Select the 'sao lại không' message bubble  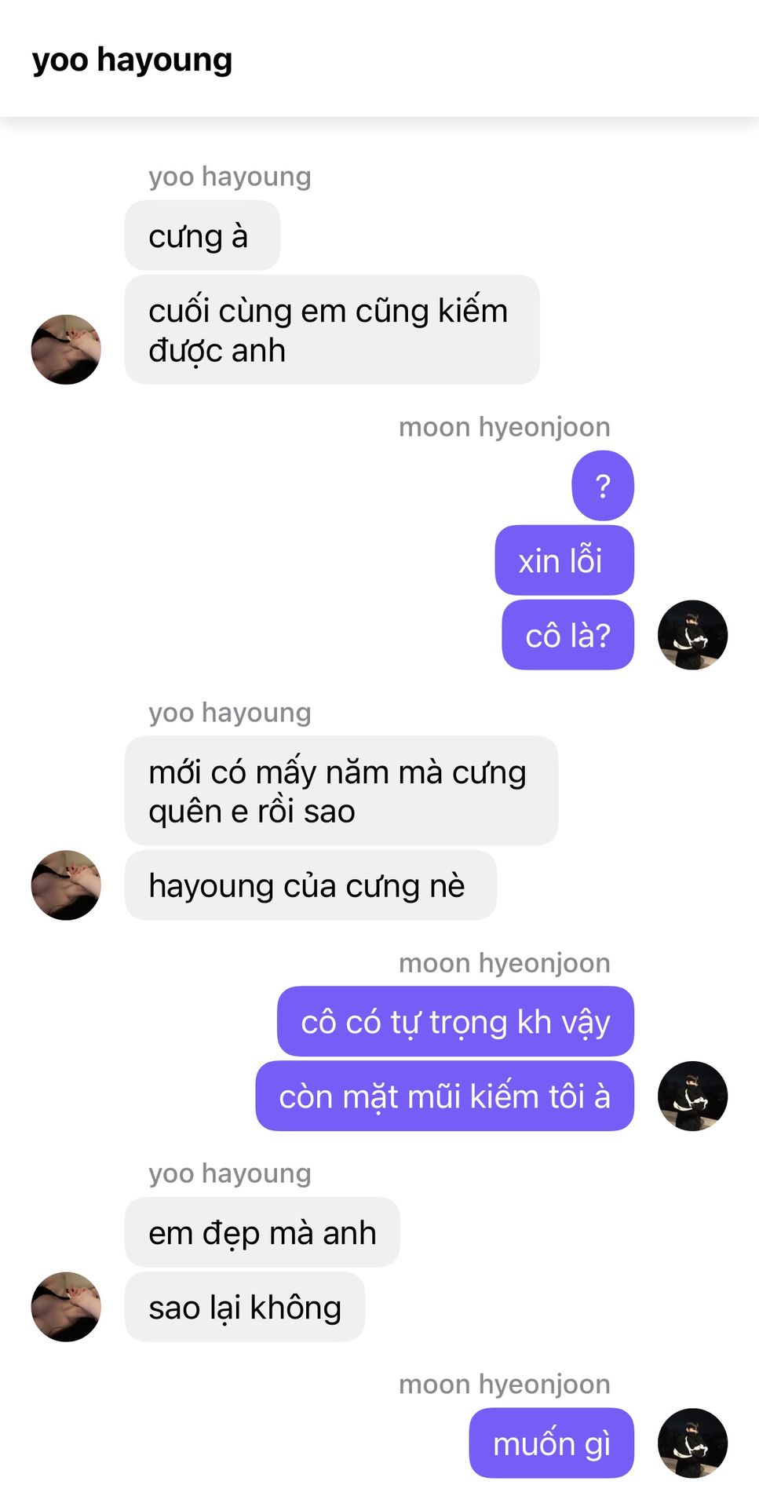click(245, 1306)
